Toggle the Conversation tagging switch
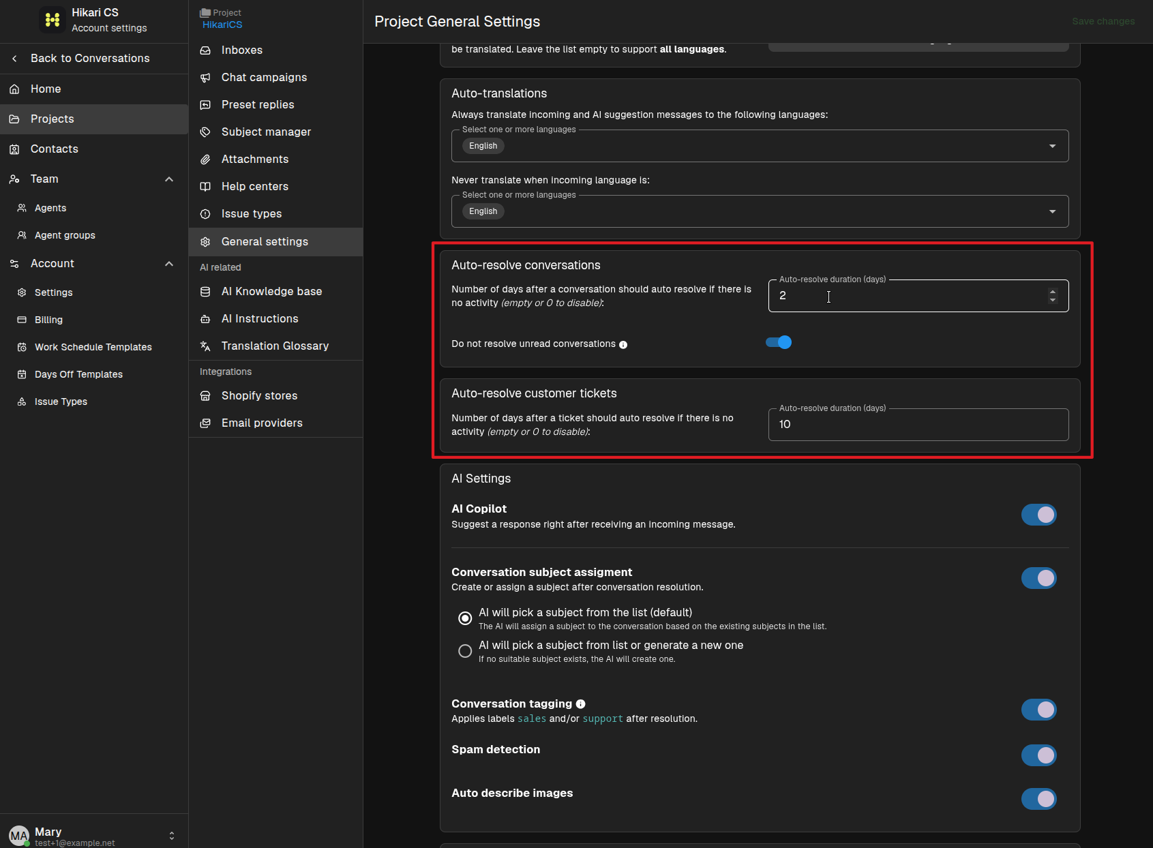Screen dimensions: 1153x848 pos(1039,710)
